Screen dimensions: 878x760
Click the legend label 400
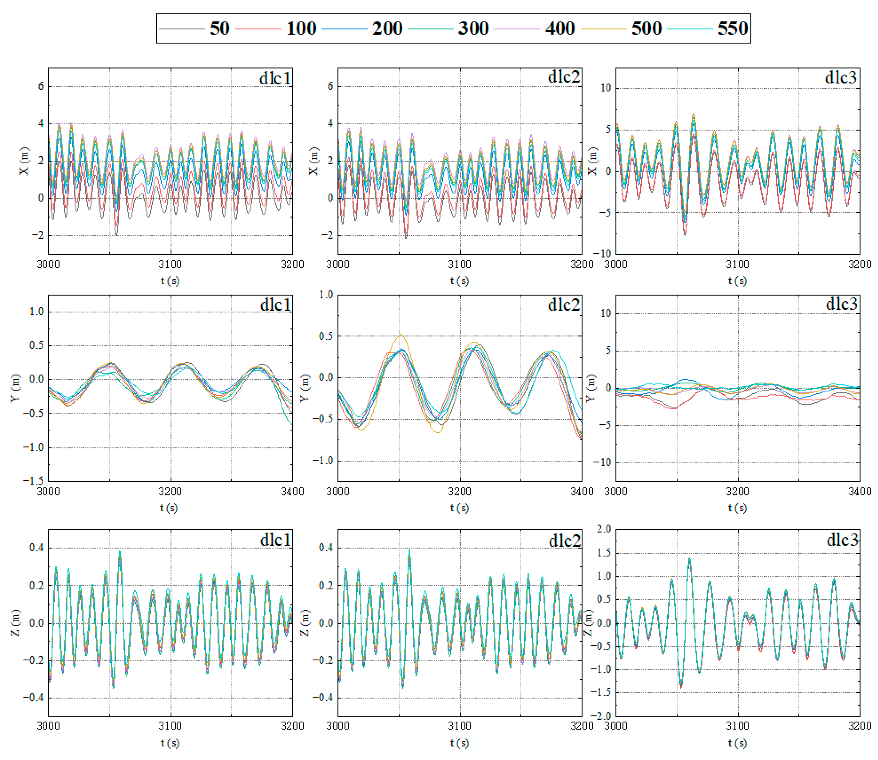(560, 28)
